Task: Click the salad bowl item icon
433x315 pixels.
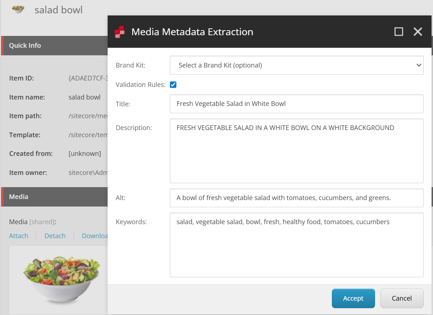Action: pyautogui.click(x=18, y=9)
